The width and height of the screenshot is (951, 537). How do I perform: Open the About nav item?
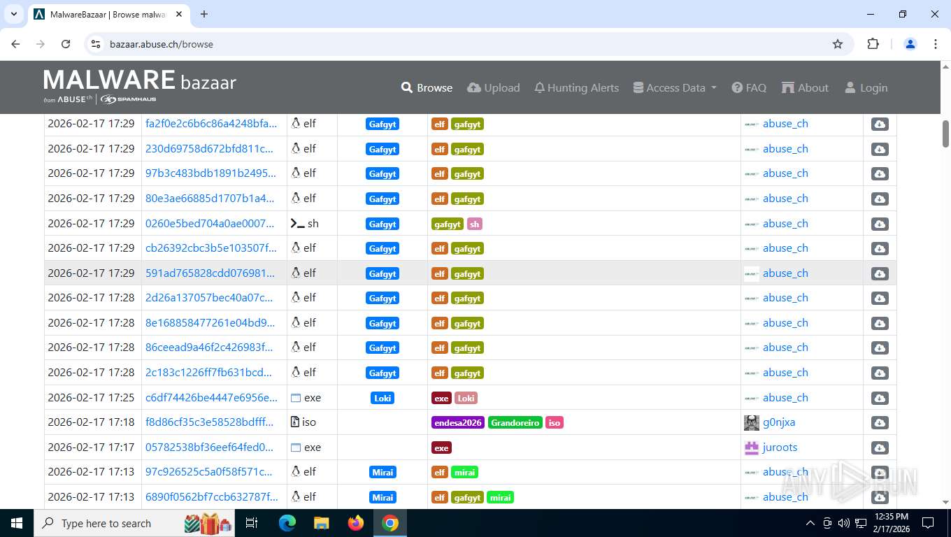click(x=805, y=87)
